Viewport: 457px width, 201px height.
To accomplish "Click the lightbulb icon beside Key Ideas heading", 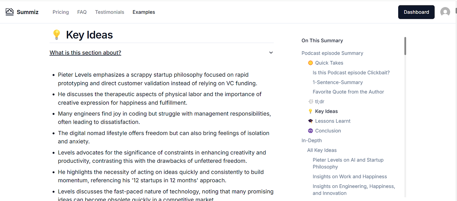I will pos(56,35).
